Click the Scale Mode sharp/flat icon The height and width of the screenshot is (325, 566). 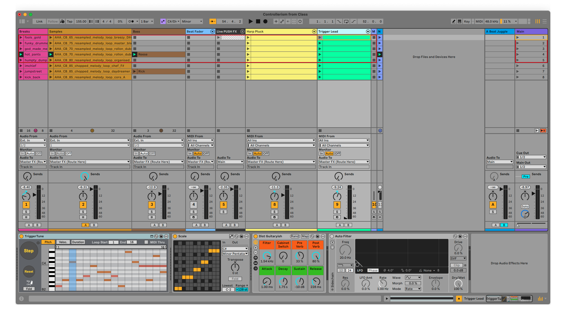pos(163,21)
